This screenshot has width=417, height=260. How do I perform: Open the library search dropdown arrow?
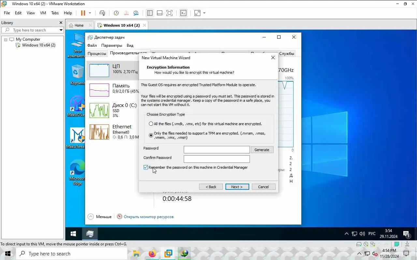click(61, 30)
